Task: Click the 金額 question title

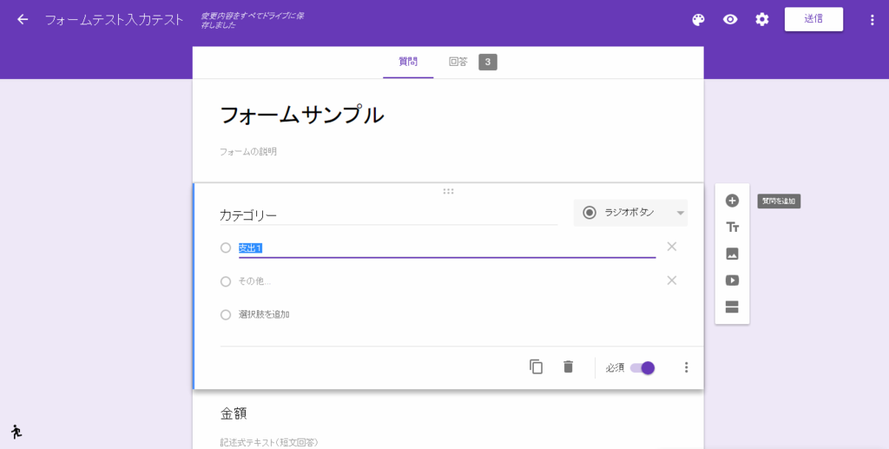Action: coord(234,414)
